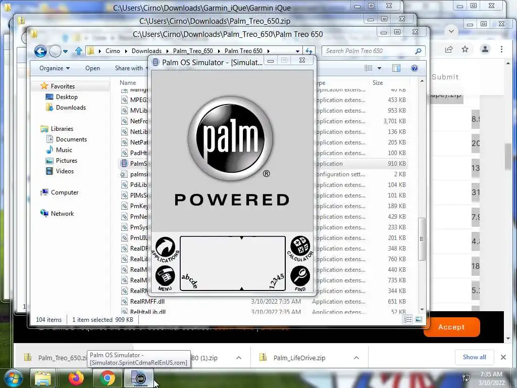Click the Explorer back arrow button

pos(40,51)
